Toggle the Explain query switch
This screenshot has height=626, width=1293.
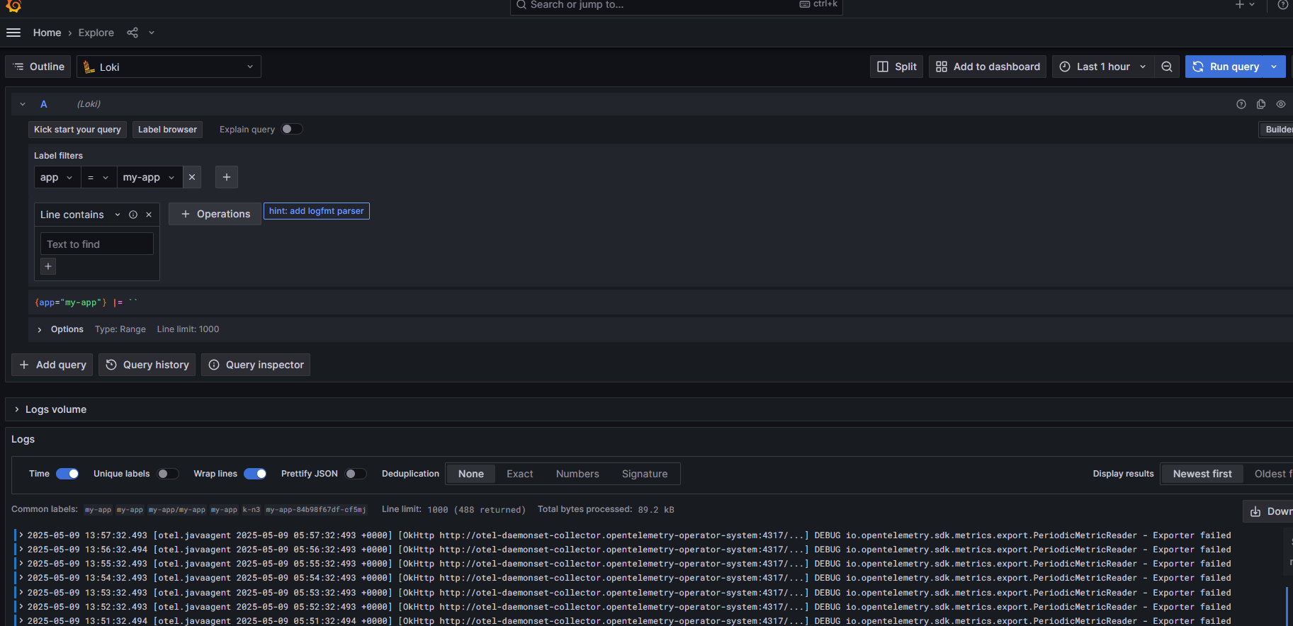click(292, 129)
